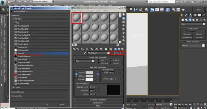Screen dimensions: 207x109
Task: Toggle Self-Illumination Color checkbox
Action: coord(103,73)
